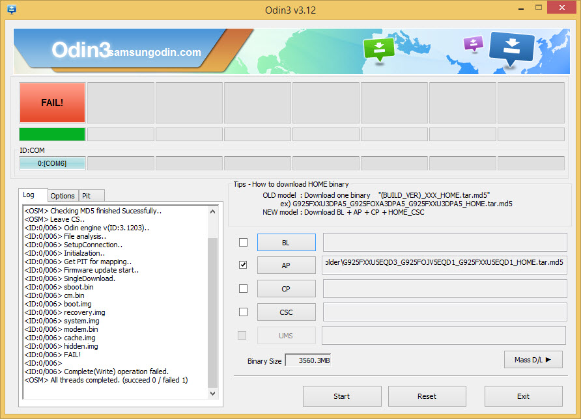Image resolution: width=581 pixels, height=419 pixels.
Task: Click log line 'SingleDownload.'
Action: (70, 278)
